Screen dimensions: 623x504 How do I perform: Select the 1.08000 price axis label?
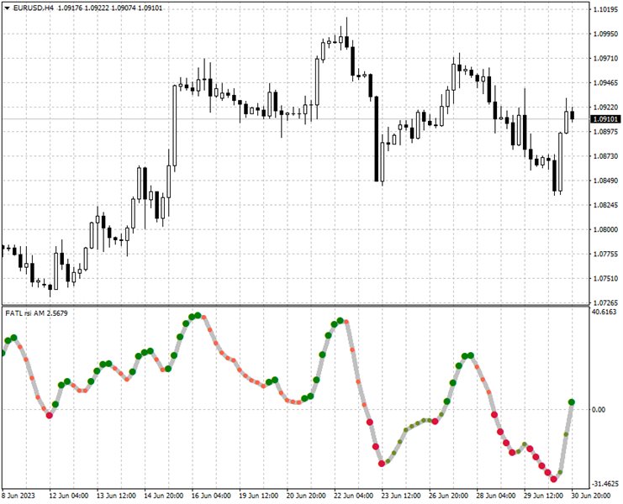(x=605, y=230)
